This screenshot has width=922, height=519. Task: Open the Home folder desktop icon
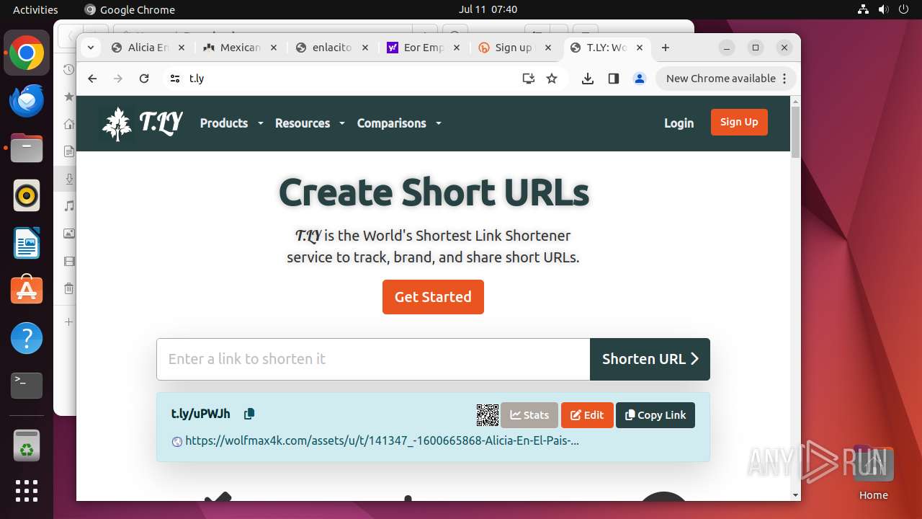coord(873,474)
